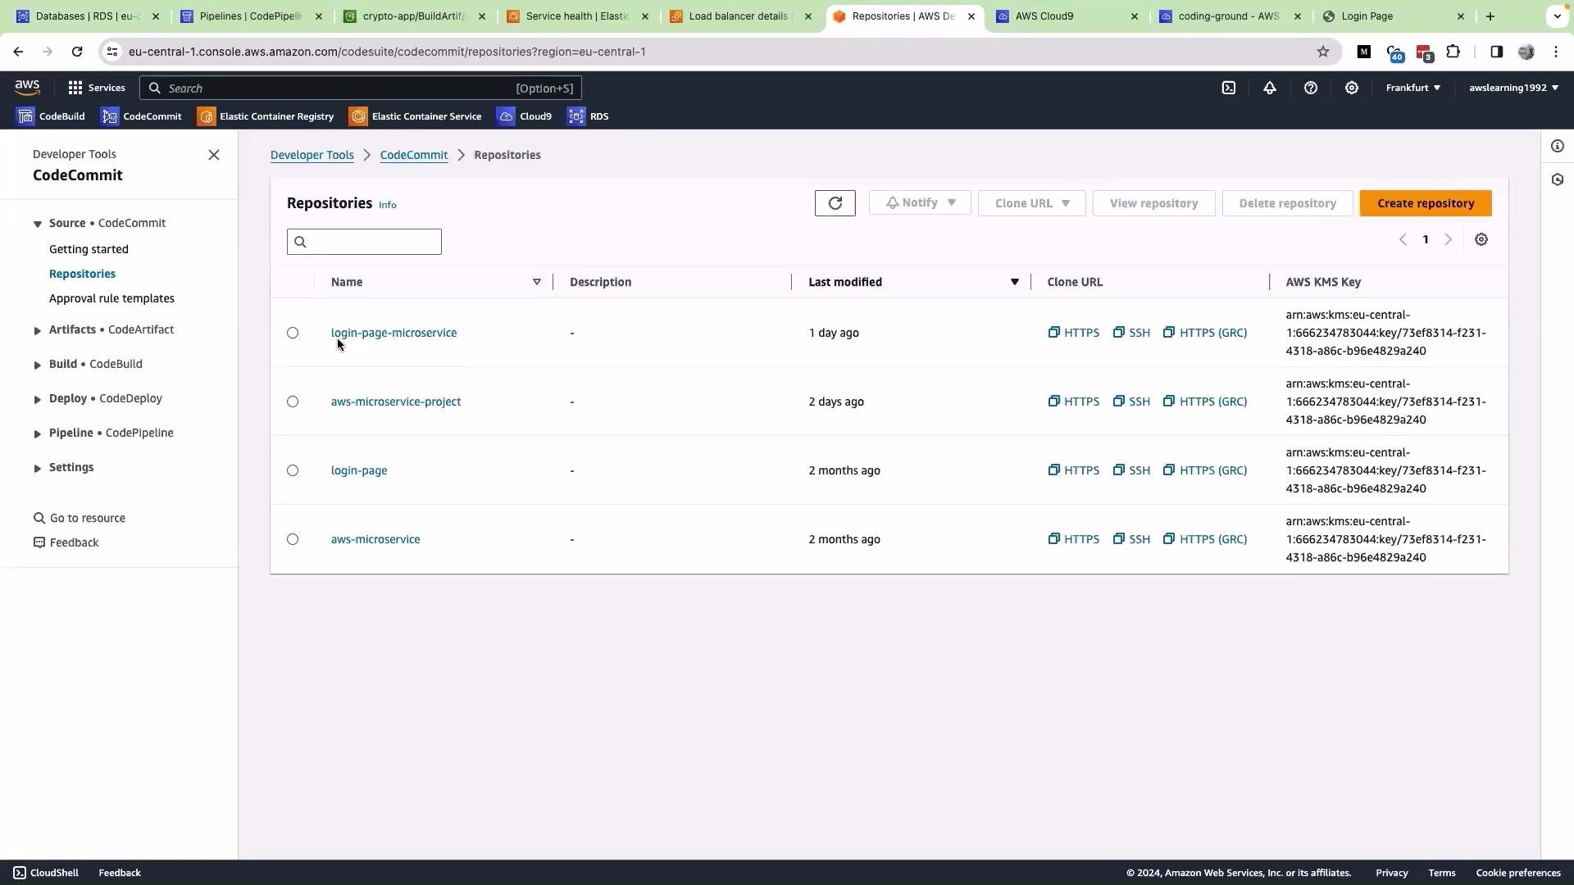
Task: Open CloudShell from the footer bar
Action: (46, 873)
